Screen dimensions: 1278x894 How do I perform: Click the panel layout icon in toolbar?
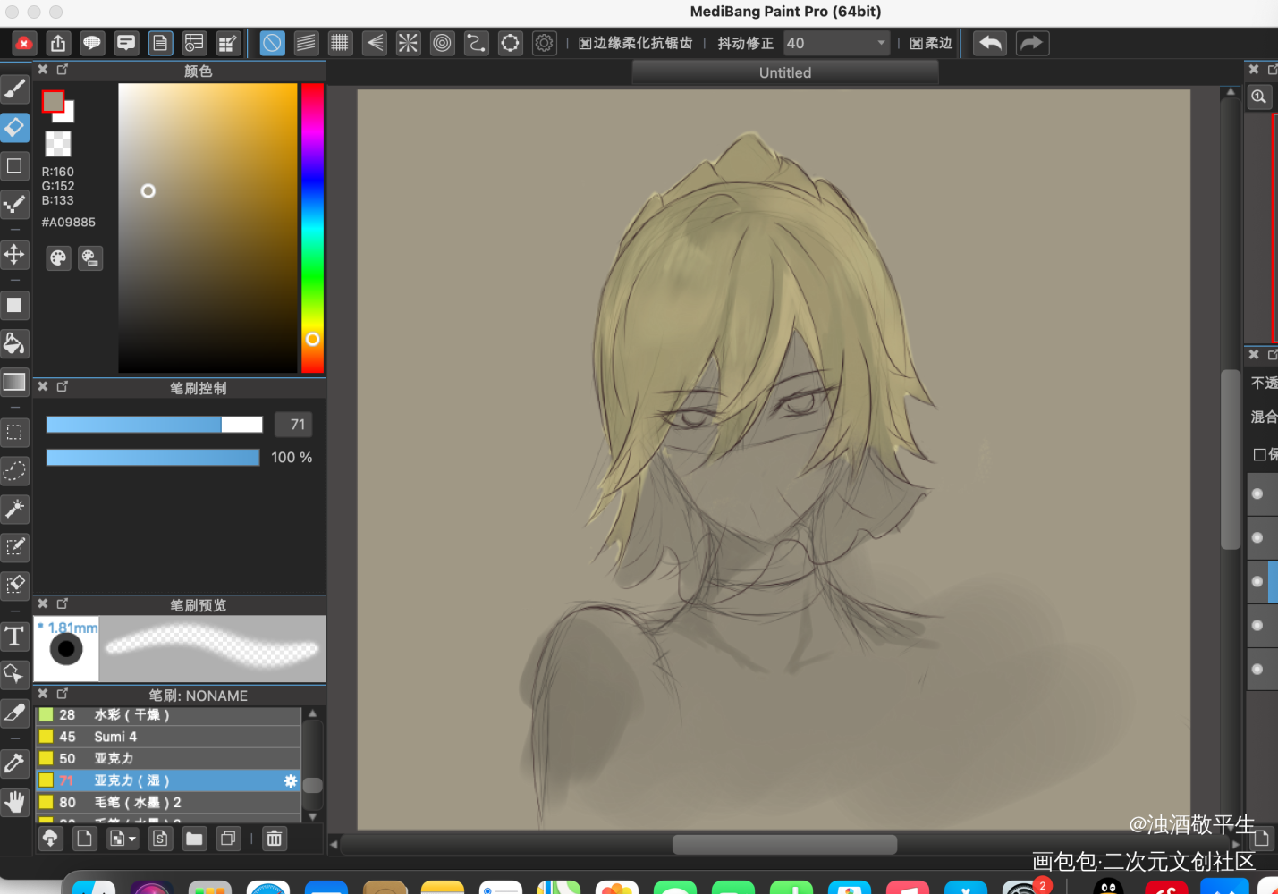tap(194, 43)
